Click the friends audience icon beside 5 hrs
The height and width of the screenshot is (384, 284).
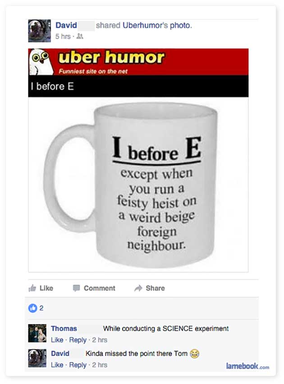[x=80, y=37]
